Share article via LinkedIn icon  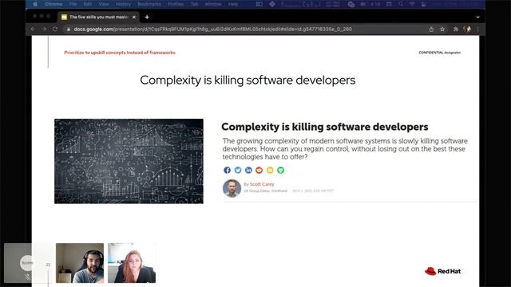tap(248, 170)
